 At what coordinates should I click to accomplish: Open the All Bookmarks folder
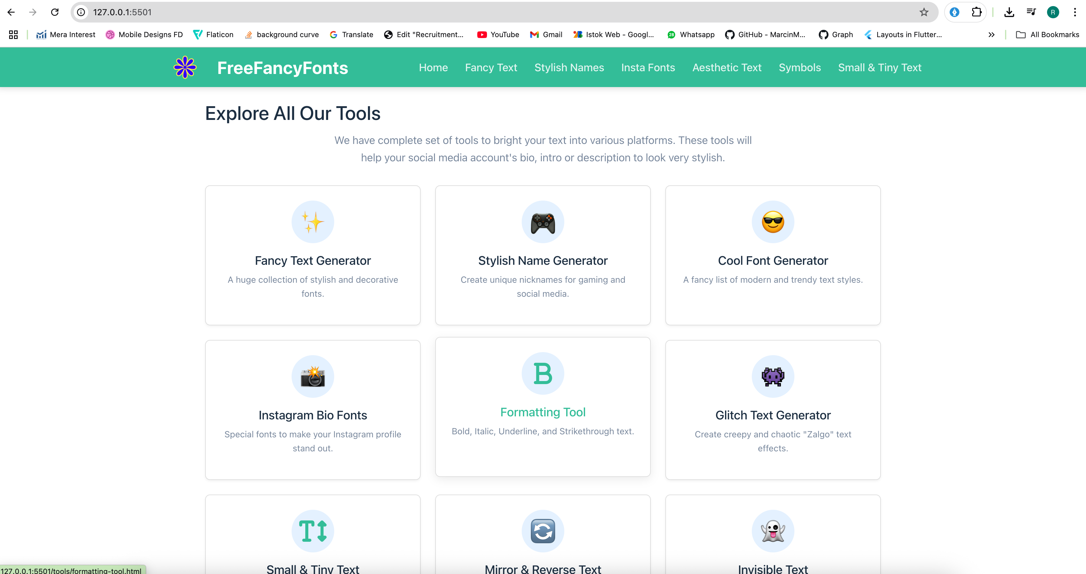pos(1048,35)
